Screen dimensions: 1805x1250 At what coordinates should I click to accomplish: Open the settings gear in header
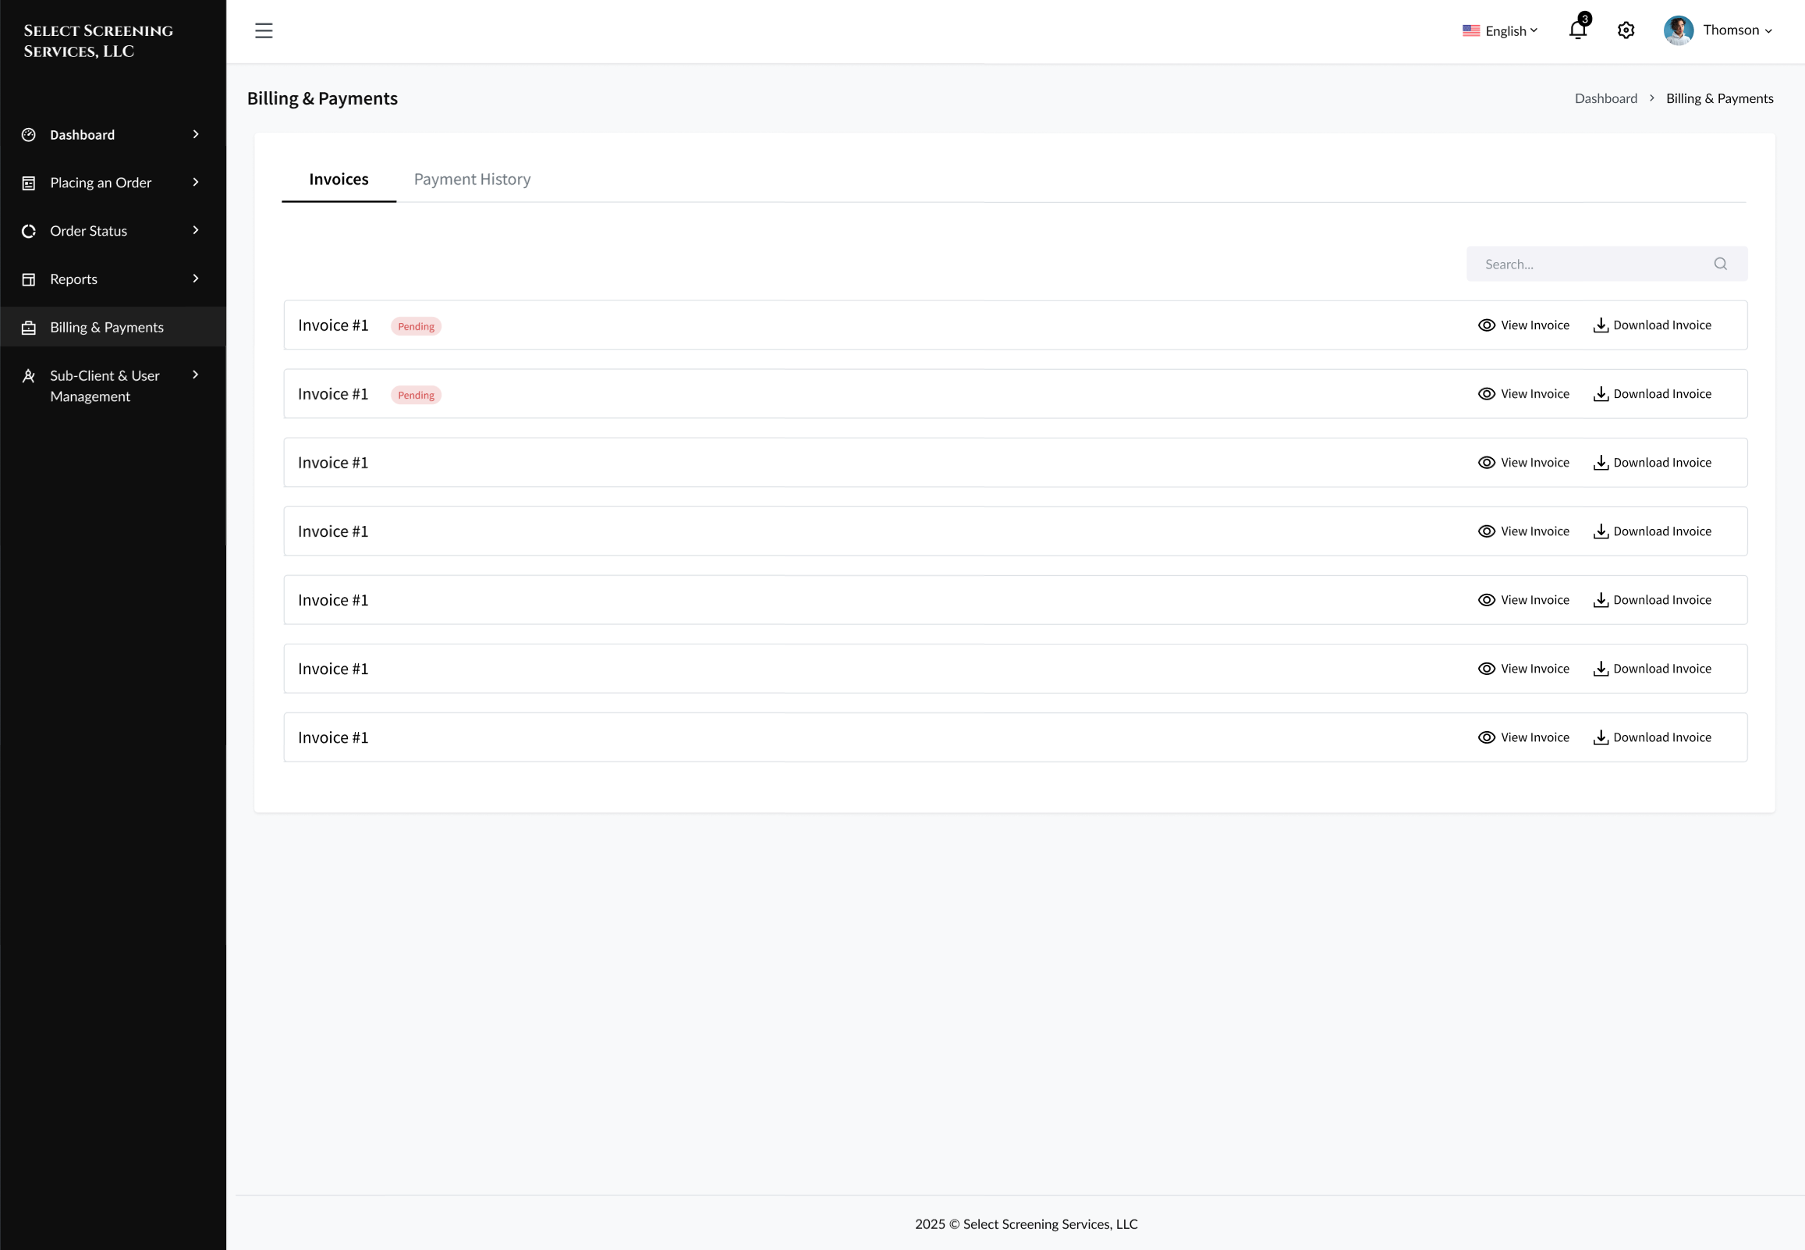[1626, 30]
